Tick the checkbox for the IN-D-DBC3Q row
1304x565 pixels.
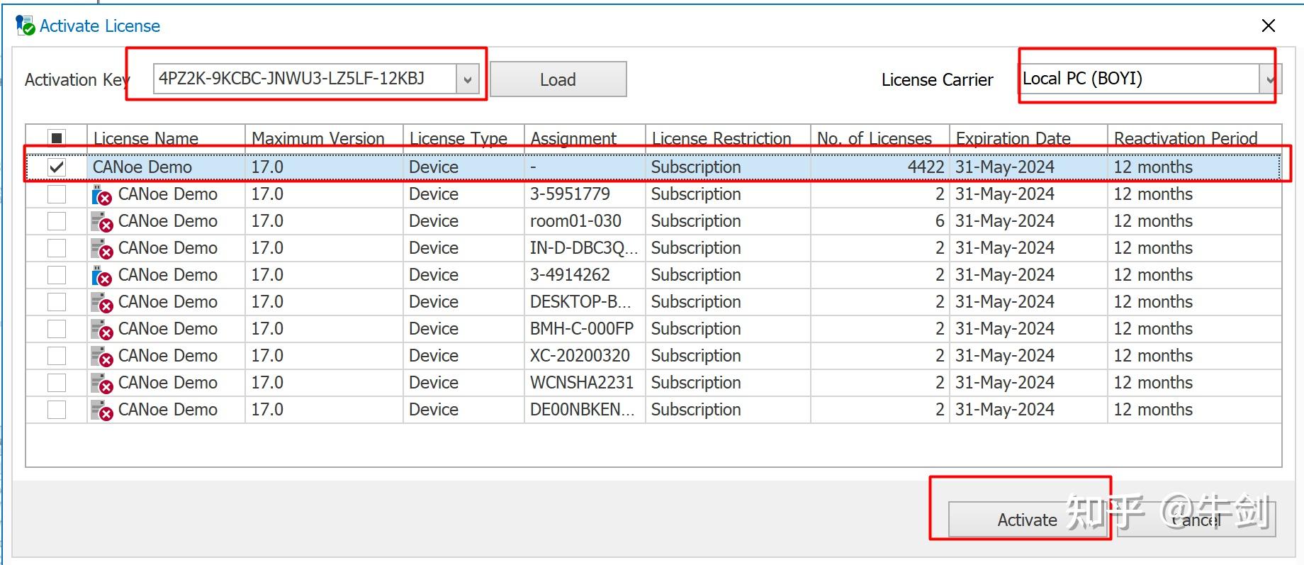coord(57,248)
